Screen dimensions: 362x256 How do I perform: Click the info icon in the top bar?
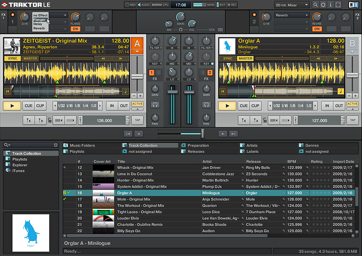331,5
